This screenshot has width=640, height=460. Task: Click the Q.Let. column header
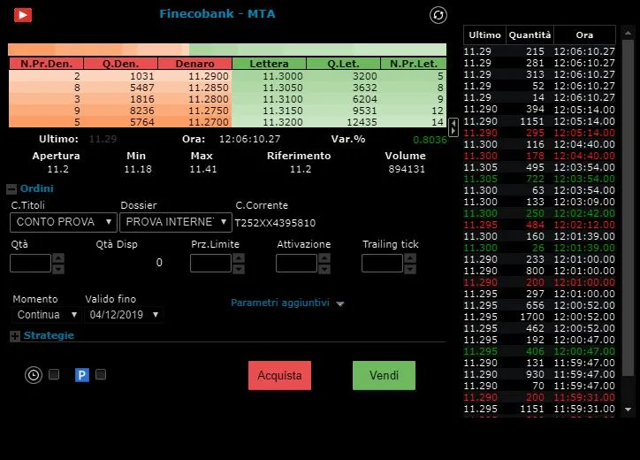[343, 64]
